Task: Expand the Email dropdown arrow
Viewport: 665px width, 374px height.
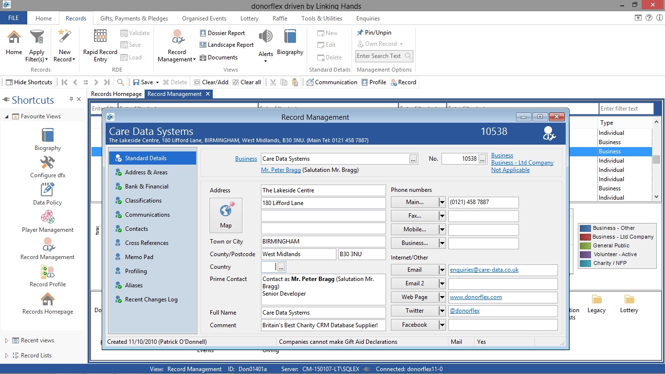Action: click(442, 270)
